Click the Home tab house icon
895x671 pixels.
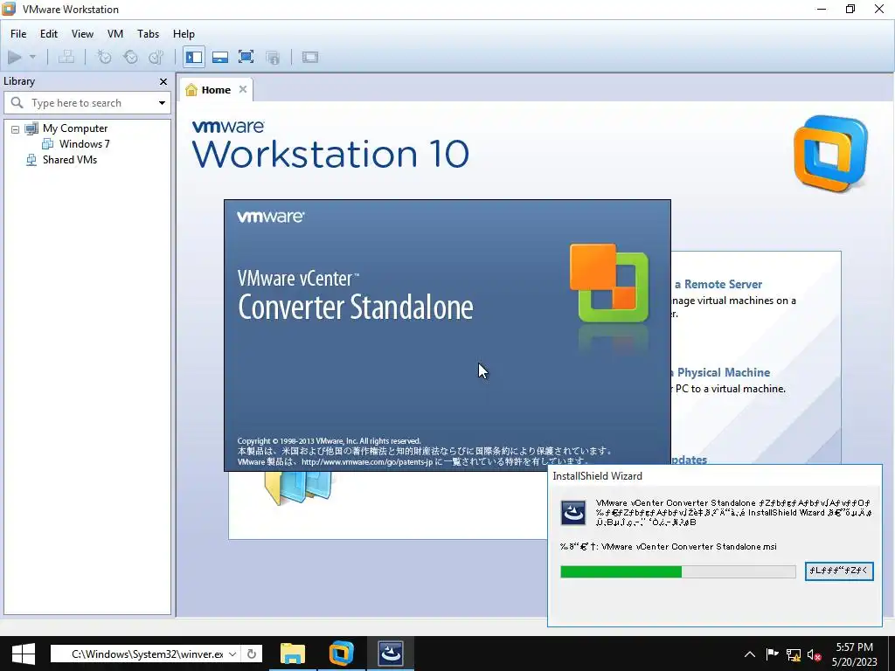click(x=191, y=90)
